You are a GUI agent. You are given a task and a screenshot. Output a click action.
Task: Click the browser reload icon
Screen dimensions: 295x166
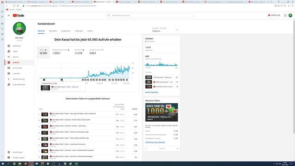tap(14, 6)
